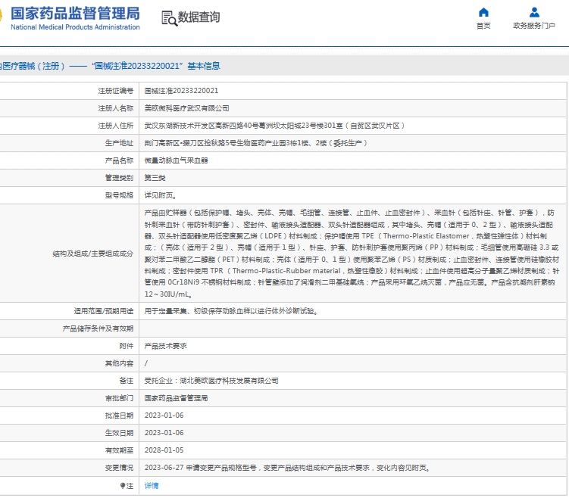This screenshot has width=569, height=498.
Task: Click the 有效期至 label
Action: (x=120, y=450)
